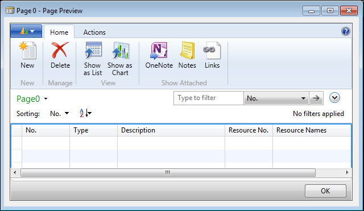Apply filter with the arrow button
Image resolution: width=364 pixels, height=211 pixels.
[316, 98]
